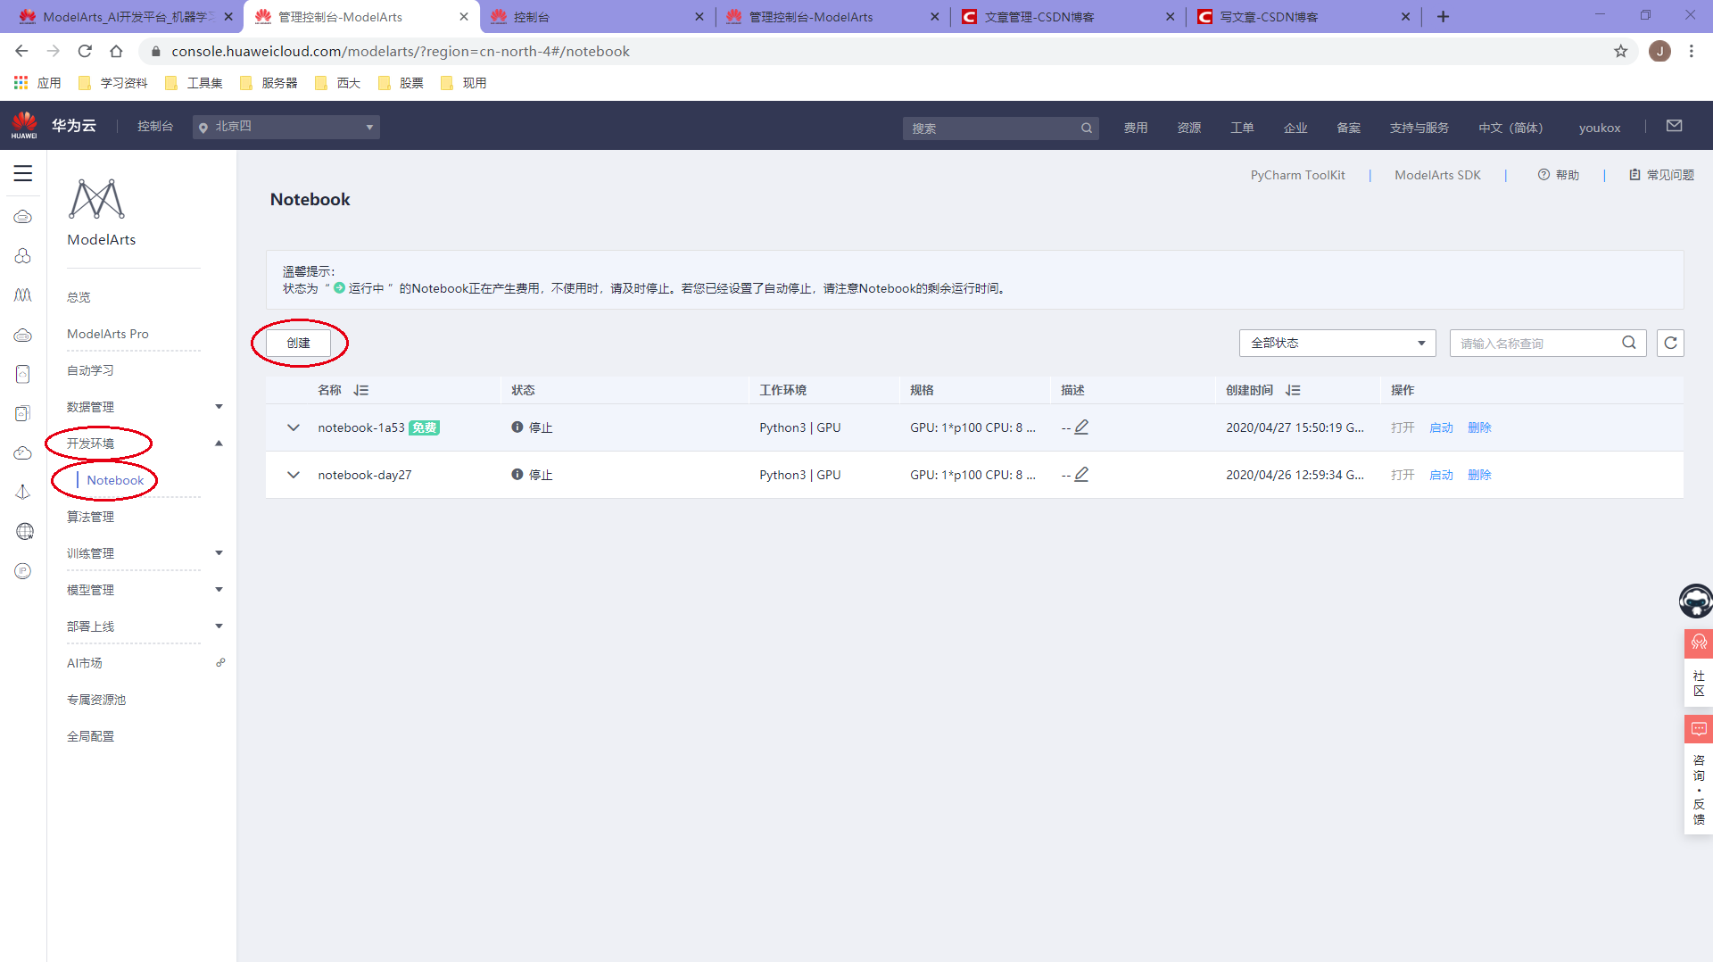Open the mail messages icon
The height and width of the screenshot is (962, 1713).
(1674, 126)
